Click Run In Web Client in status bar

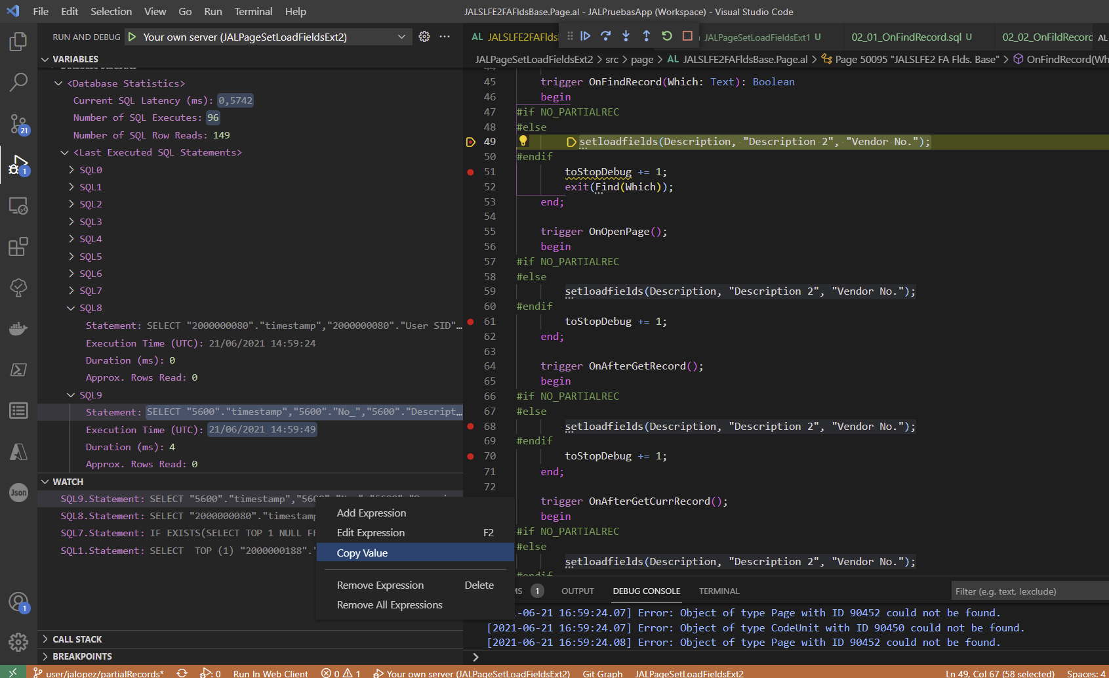[x=270, y=673]
